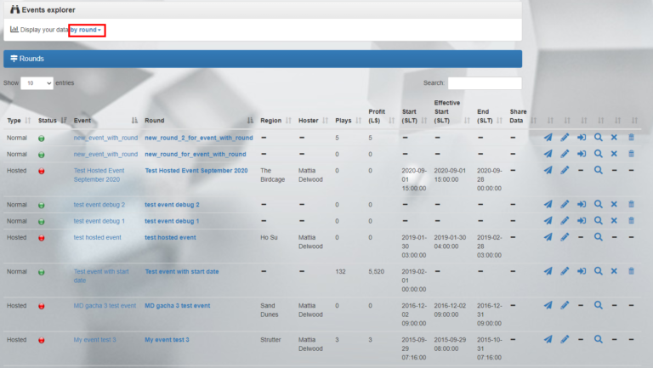Image resolution: width=653 pixels, height=368 pixels.
Task: Click the paper plane icon for test hosted event row
Action: 548,237
